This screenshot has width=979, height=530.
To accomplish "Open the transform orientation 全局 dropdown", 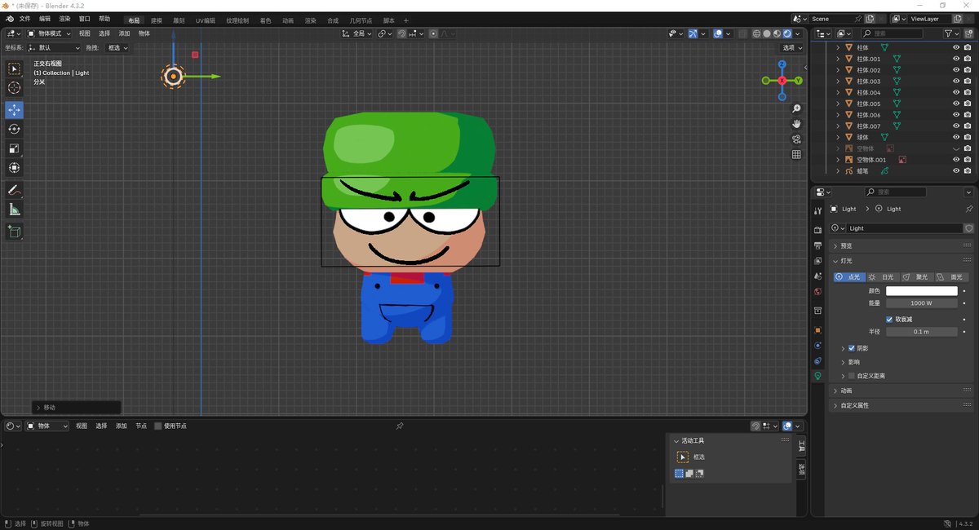I will tap(357, 33).
